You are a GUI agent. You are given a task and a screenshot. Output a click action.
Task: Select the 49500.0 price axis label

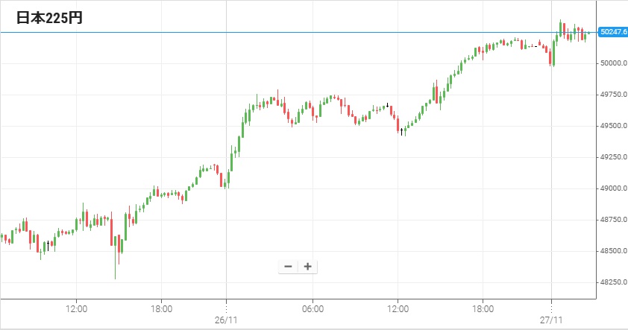(612, 126)
